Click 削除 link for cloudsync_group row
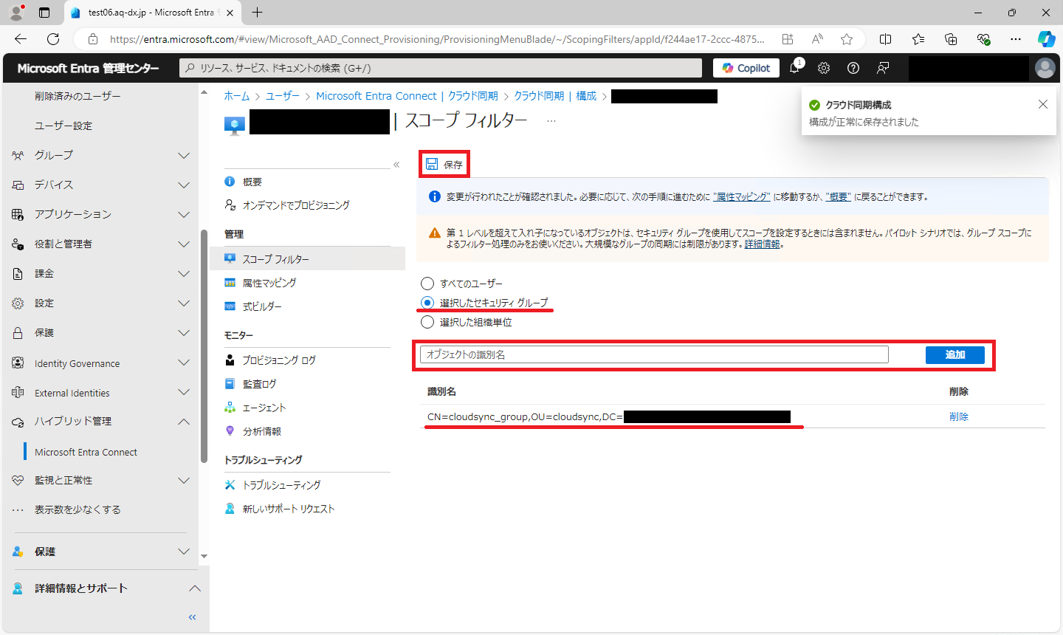The image size is (1063, 635). [959, 416]
